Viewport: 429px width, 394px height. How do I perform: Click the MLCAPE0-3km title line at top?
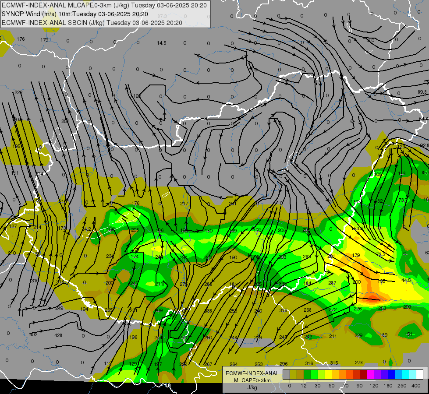[104, 5]
